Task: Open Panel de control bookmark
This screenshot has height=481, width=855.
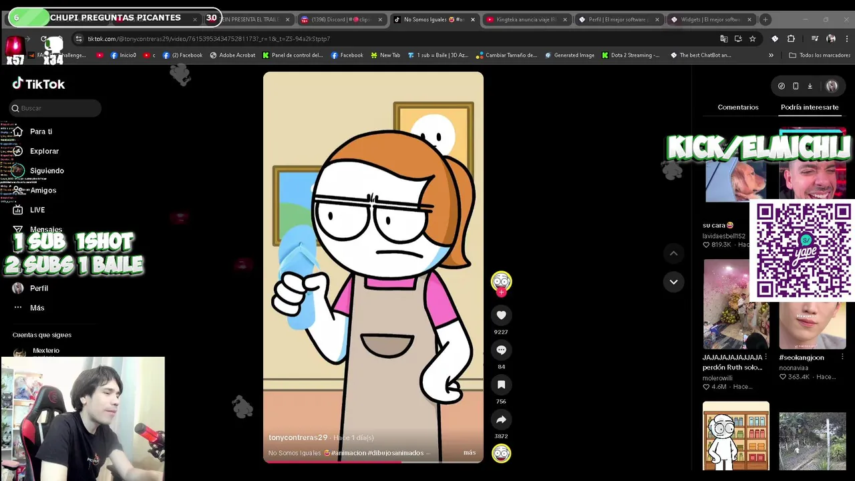Action: point(293,55)
